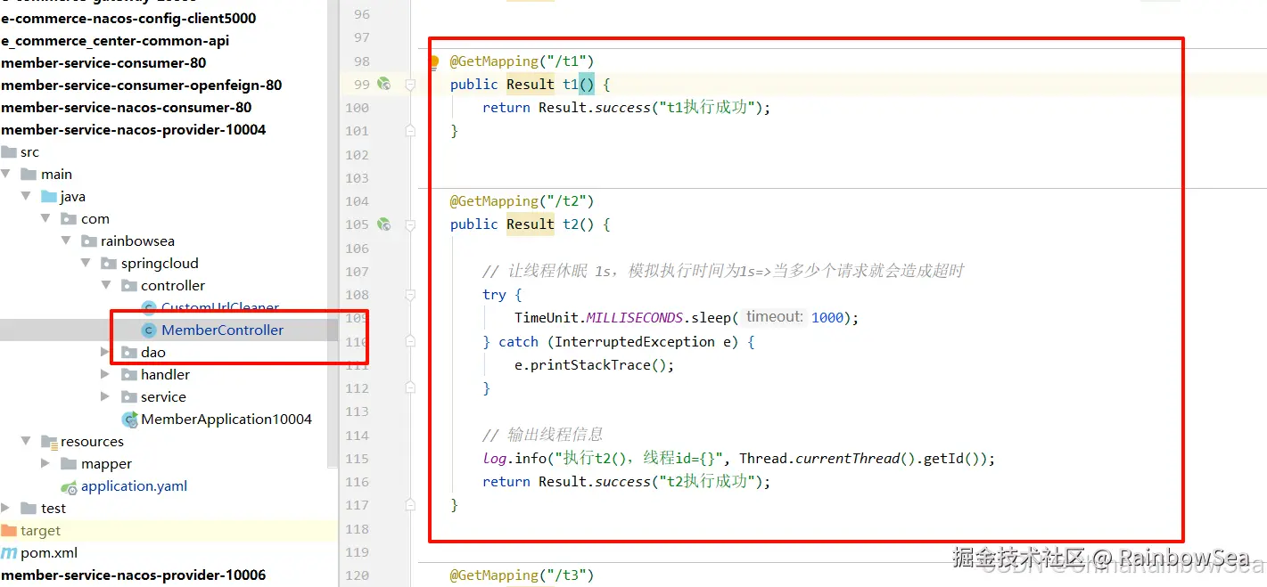Click line number 113 in the gutter
The image size is (1267, 587).
pyautogui.click(x=357, y=412)
